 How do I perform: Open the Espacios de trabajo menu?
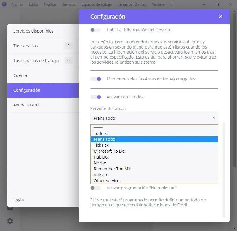pyautogui.click(x=97, y=4)
